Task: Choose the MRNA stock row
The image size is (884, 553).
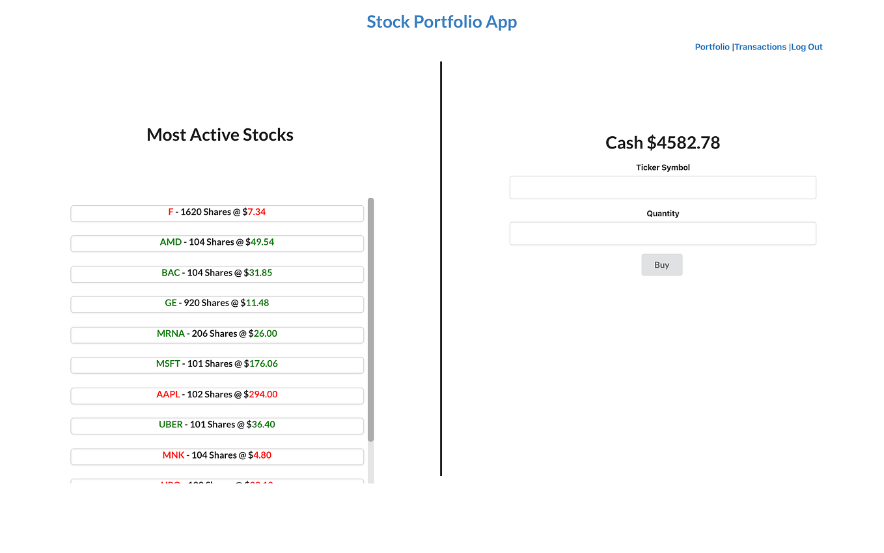Action: (x=217, y=333)
